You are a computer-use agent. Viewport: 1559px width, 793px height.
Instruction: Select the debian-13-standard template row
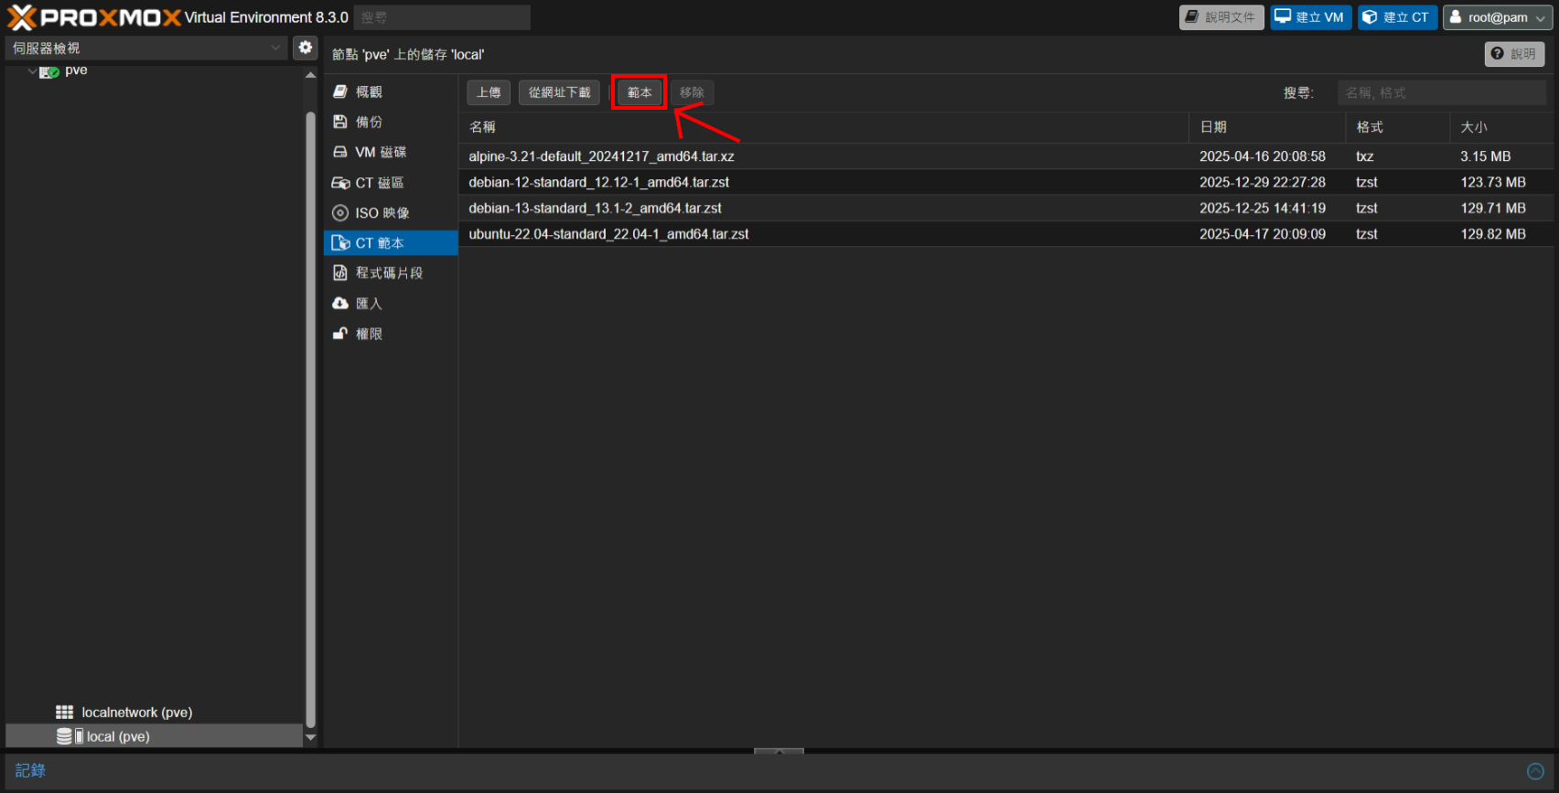(x=595, y=208)
